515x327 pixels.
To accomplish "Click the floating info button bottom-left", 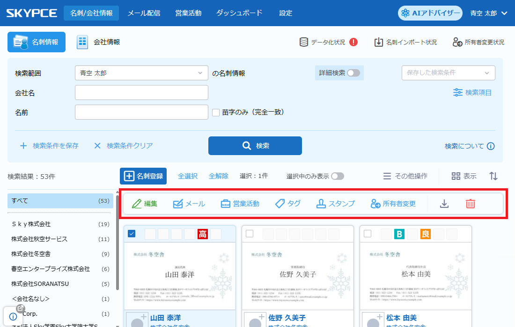I will point(13,317).
